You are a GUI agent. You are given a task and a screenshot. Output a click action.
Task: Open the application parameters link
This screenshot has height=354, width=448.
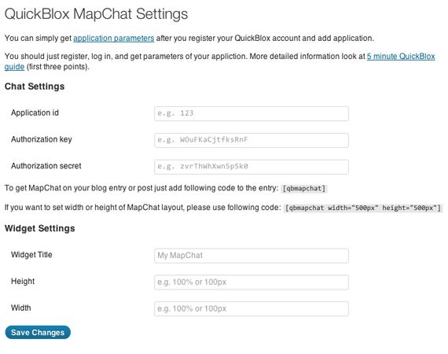(x=113, y=39)
